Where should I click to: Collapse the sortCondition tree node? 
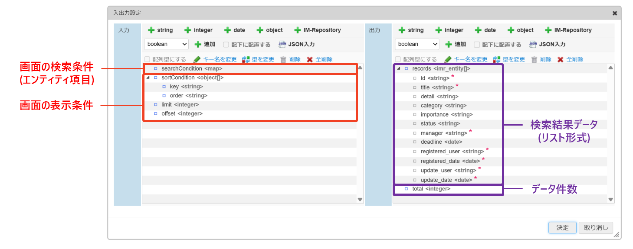pos(148,78)
